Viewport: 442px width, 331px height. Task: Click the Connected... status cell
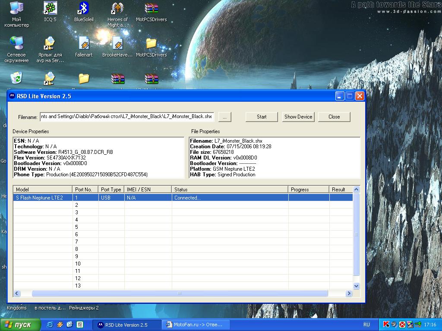(230, 197)
